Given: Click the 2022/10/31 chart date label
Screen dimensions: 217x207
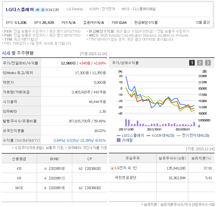Looking at the screenshot, I should pyautogui.click(x=154, y=129).
